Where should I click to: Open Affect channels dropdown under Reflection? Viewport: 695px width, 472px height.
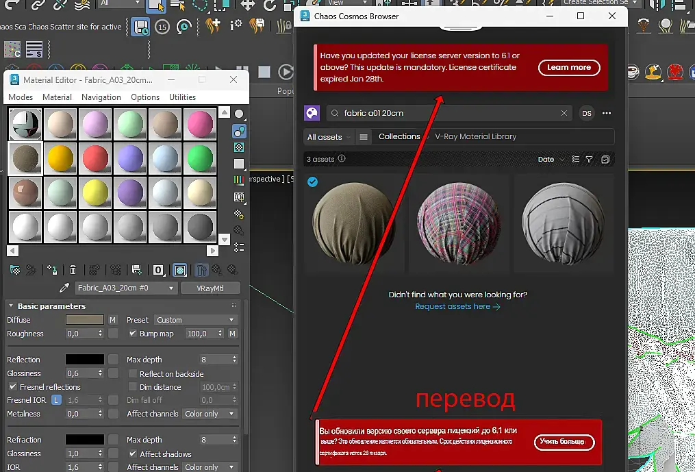point(210,414)
